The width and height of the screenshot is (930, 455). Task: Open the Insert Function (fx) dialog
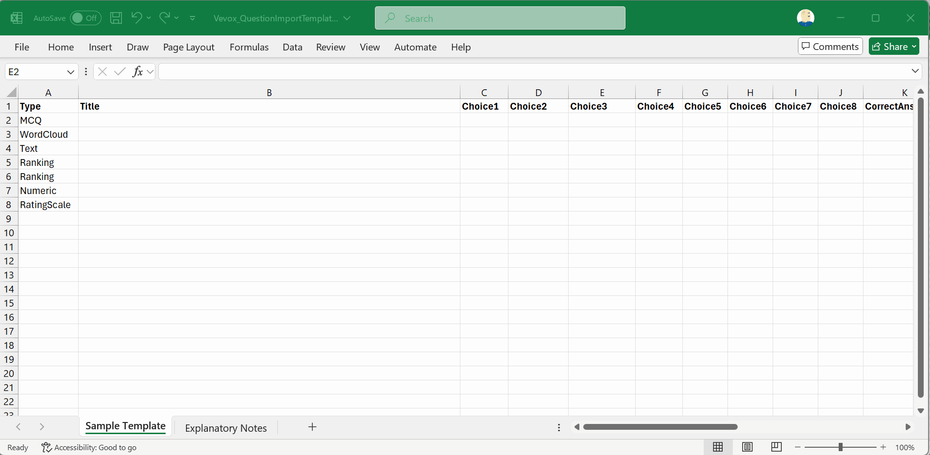pyautogui.click(x=138, y=71)
